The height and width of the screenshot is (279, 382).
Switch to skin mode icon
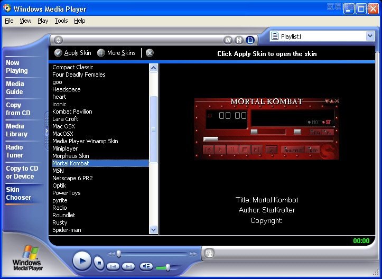point(209,253)
